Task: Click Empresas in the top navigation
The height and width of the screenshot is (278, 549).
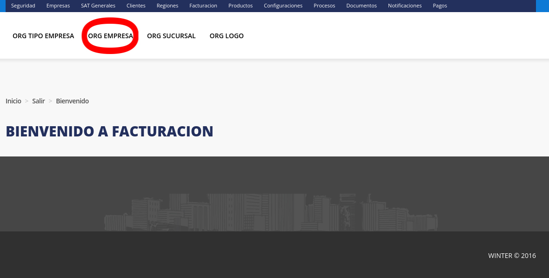Action: click(x=58, y=6)
